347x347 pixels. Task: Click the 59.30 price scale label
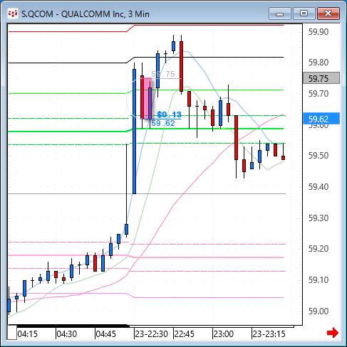coord(318,218)
